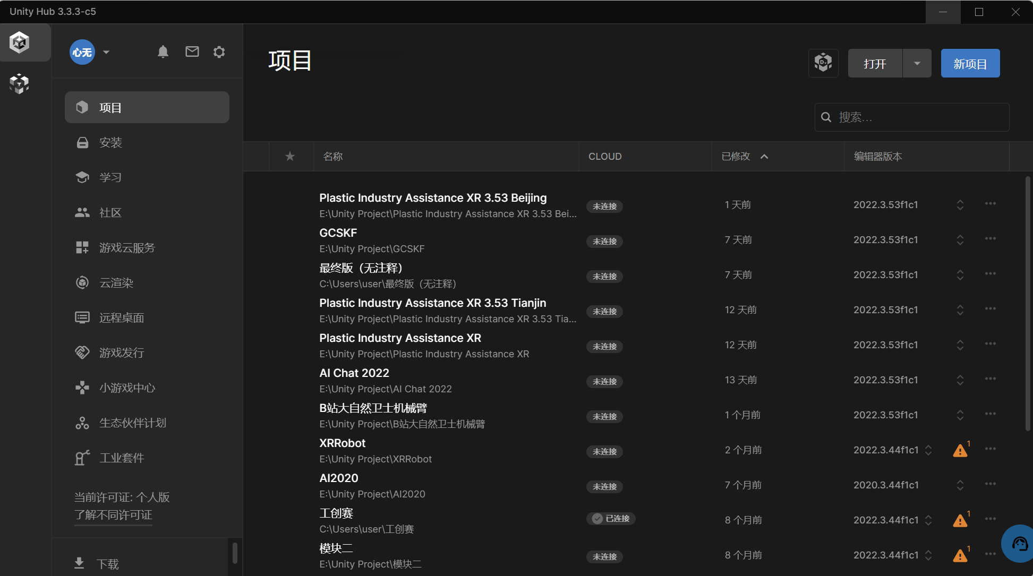Open account dropdown next to avatar
The height and width of the screenshot is (576, 1033).
(106, 52)
